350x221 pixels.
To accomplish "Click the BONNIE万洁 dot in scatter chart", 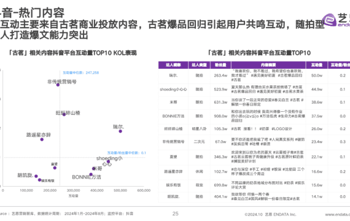I will tap(91, 174).
